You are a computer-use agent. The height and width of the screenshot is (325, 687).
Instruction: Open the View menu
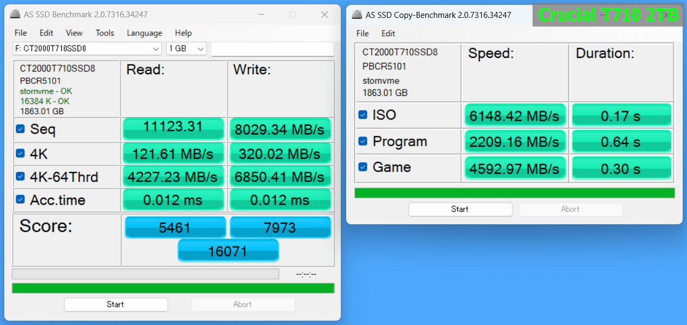coord(74,33)
